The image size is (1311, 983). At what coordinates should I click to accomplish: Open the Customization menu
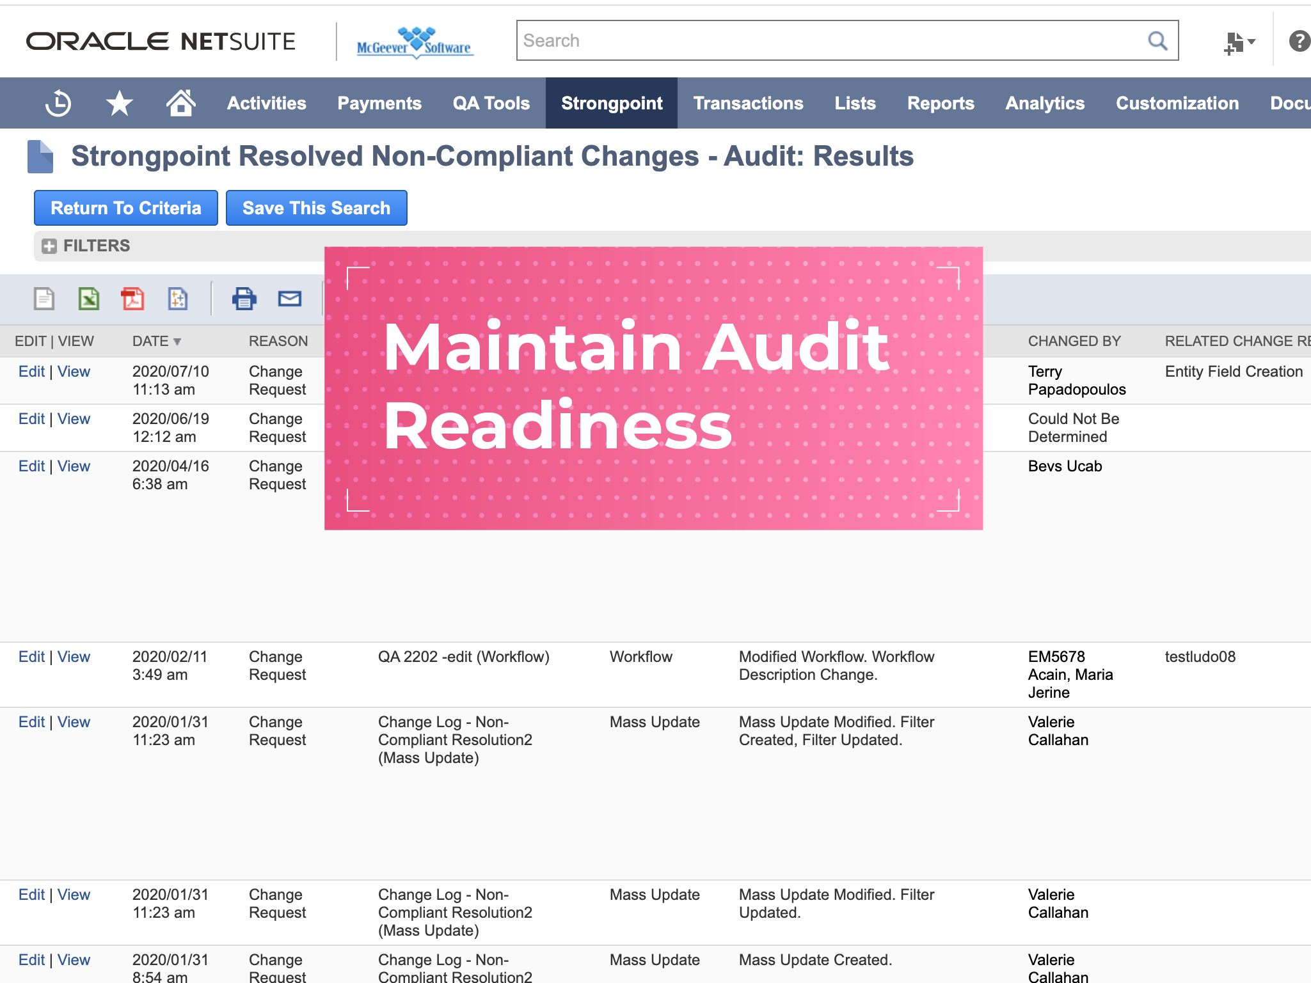click(x=1177, y=104)
